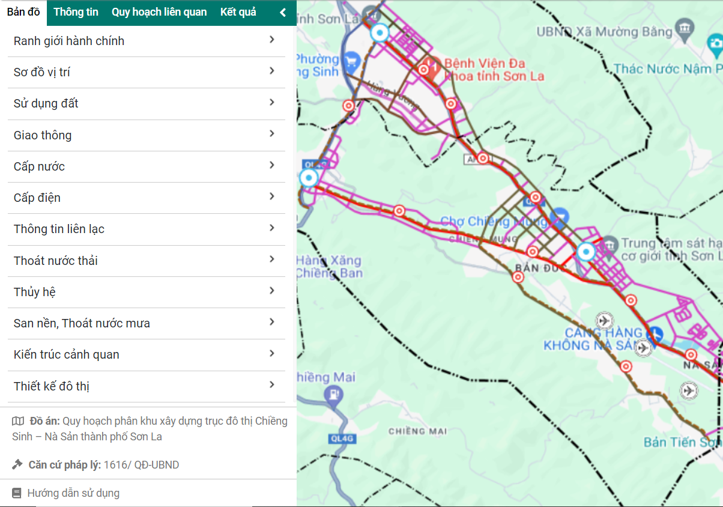Click the Cảng Hàng Không Nà Sản airport icon

tap(655, 333)
